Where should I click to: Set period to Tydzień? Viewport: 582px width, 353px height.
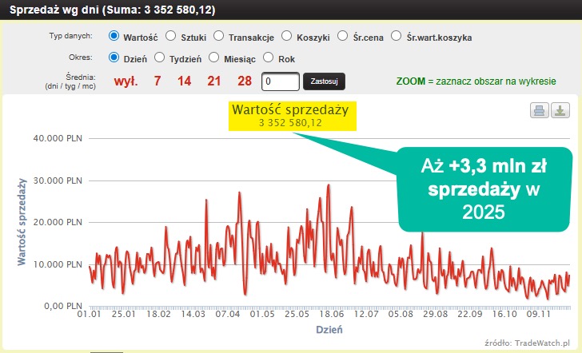click(x=160, y=58)
